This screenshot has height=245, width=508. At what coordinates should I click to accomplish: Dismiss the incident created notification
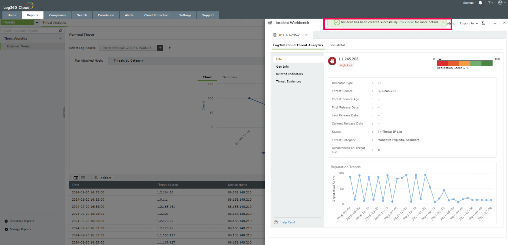(x=443, y=22)
